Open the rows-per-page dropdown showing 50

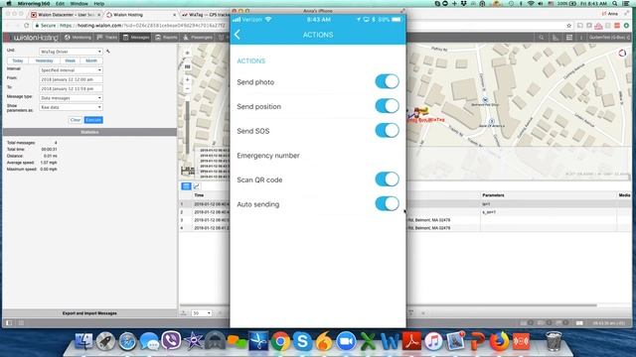[x=202, y=313]
